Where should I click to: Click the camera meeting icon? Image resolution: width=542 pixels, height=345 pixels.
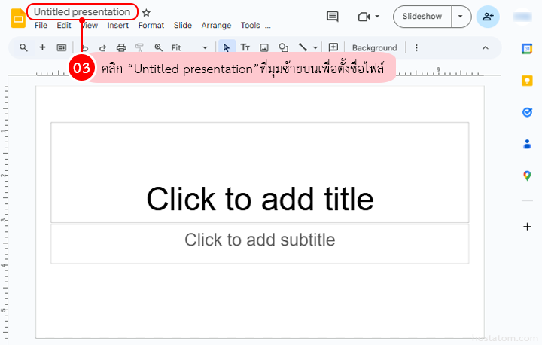tap(364, 17)
